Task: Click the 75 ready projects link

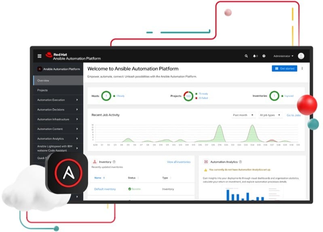Action: (x=203, y=94)
